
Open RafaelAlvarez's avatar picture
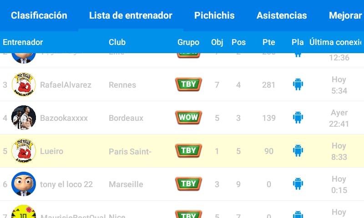pyautogui.click(x=24, y=84)
